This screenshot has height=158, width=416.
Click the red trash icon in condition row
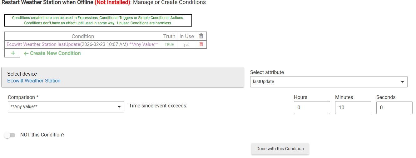pyautogui.click(x=201, y=44)
